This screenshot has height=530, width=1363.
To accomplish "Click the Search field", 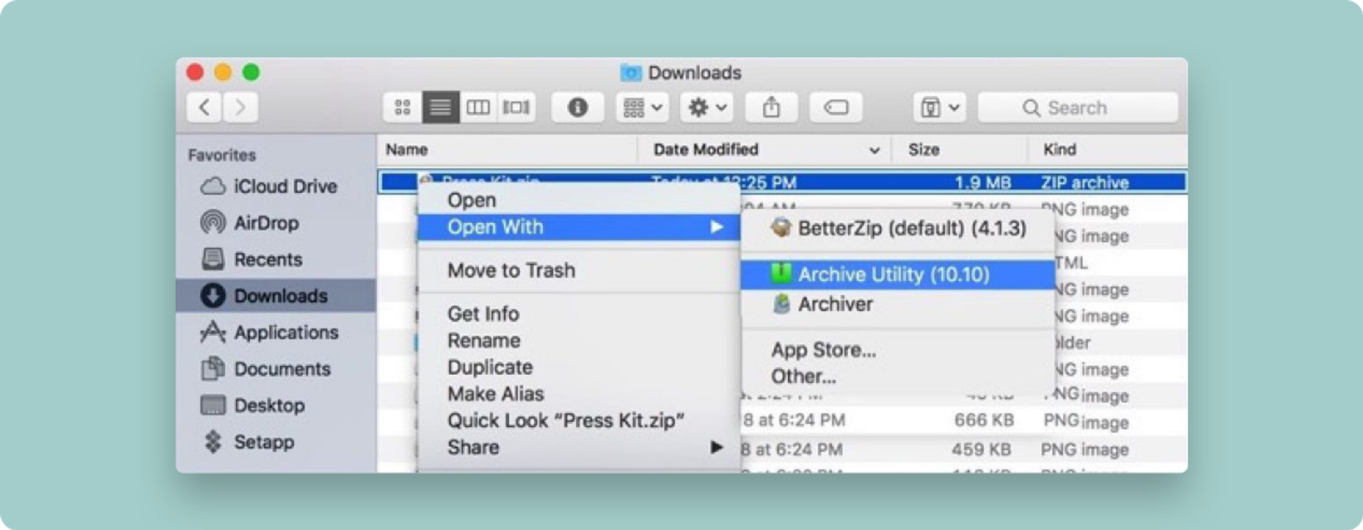I will click(1077, 108).
